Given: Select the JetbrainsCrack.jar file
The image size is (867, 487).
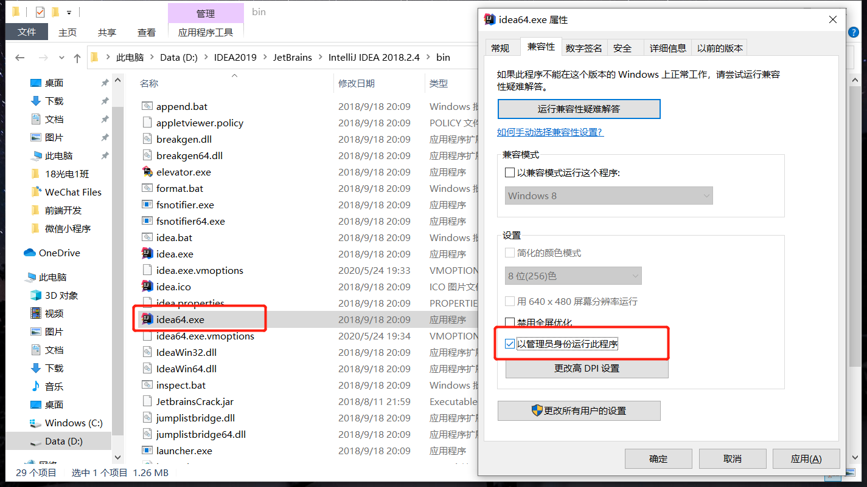Looking at the screenshot, I should [x=195, y=401].
